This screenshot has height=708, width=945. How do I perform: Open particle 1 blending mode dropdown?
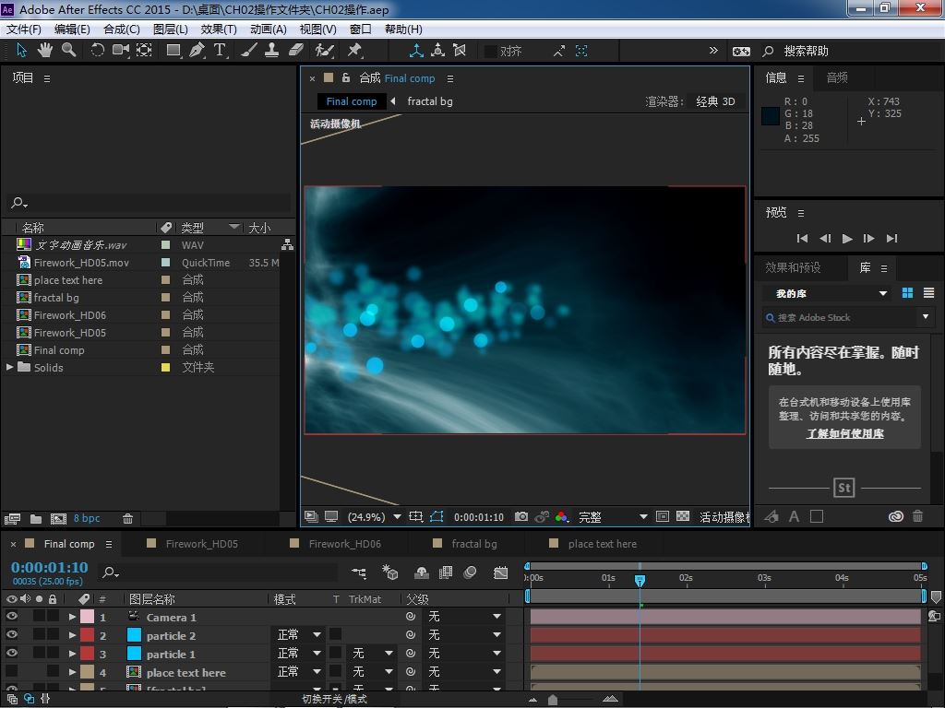click(298, 654)
